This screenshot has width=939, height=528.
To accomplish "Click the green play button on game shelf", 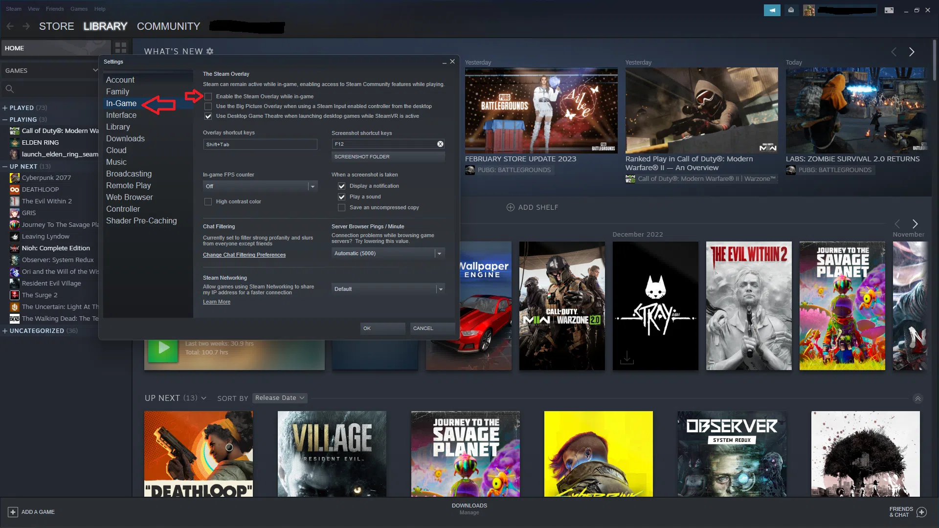I will pyautogui.click(x=163, y=348).
